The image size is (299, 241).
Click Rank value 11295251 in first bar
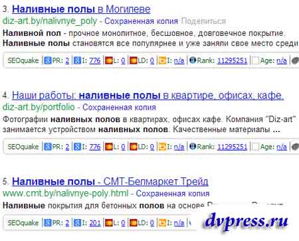tap(232, 60)
